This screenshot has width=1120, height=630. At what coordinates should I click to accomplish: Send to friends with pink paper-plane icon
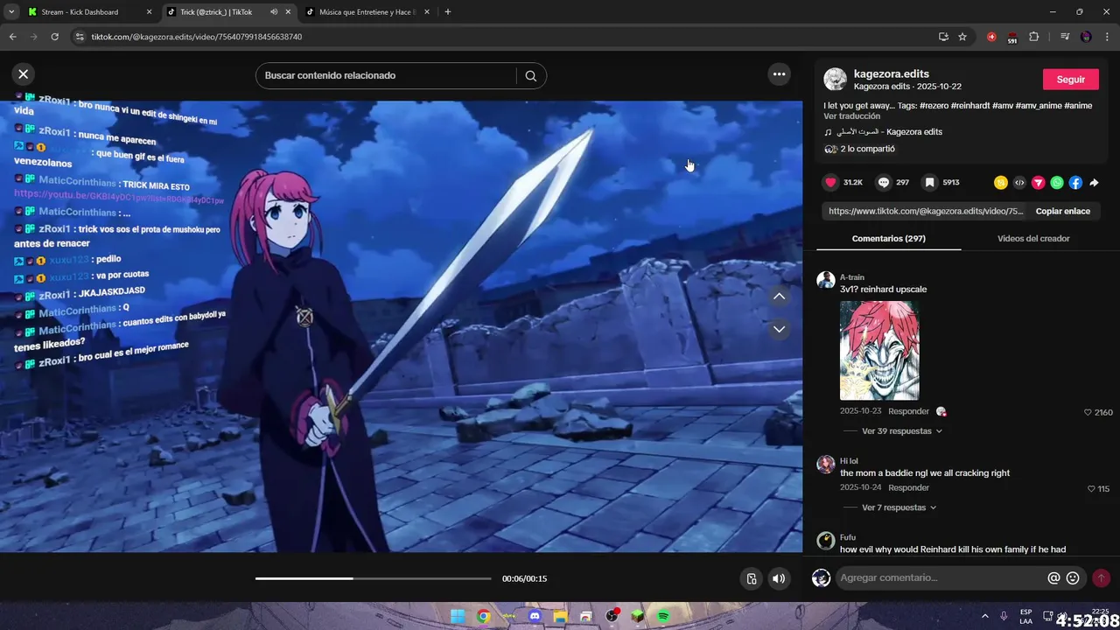(1038, 183)
